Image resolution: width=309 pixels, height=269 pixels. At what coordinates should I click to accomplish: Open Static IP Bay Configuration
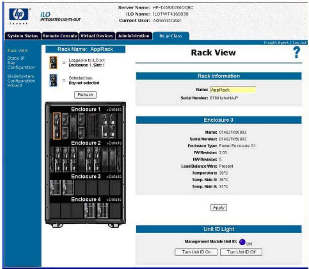point(21,63)
